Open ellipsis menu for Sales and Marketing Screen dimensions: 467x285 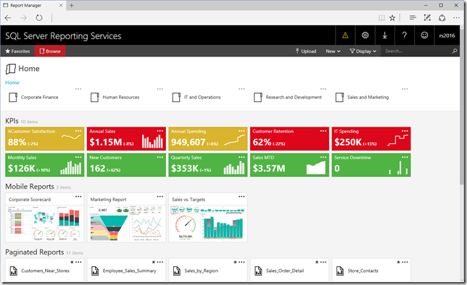[405, 89]
